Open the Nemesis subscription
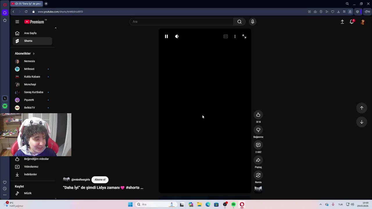This screenshot has width=372, height=209. [x=32, y=61]
